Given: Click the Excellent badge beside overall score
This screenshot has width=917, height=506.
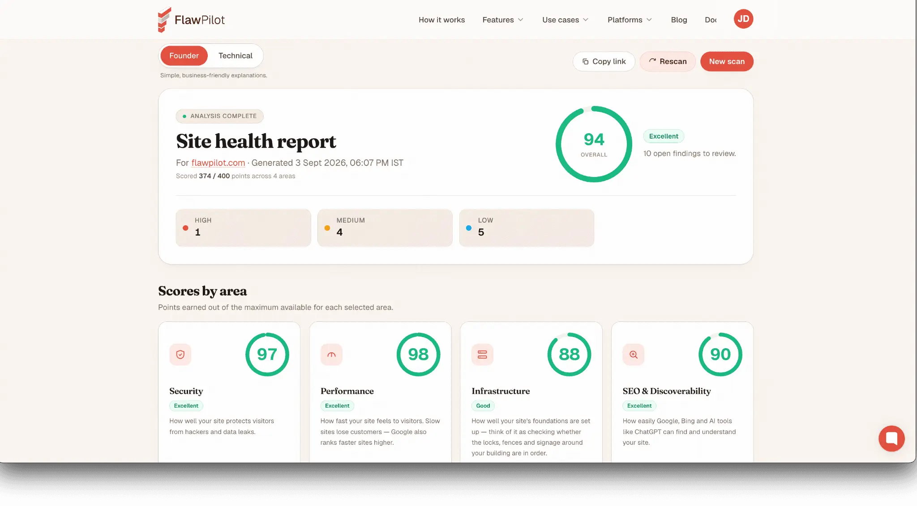Looking at the screenshot, I should click(664, 136).
